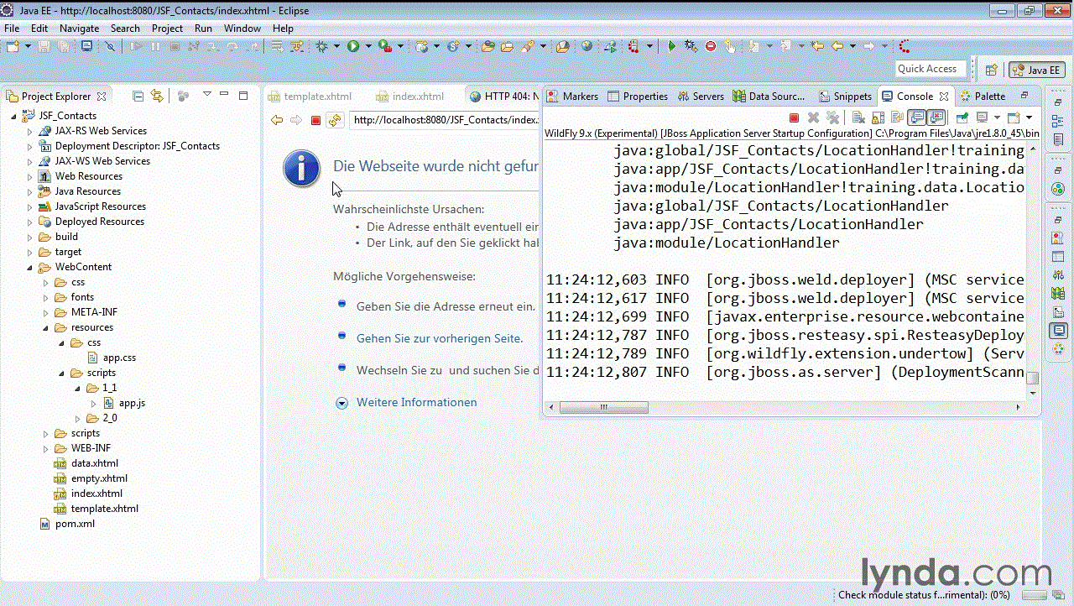1074x606 pixels.
Task: Expand the 2_0 folder
Action: click(77, 418)
